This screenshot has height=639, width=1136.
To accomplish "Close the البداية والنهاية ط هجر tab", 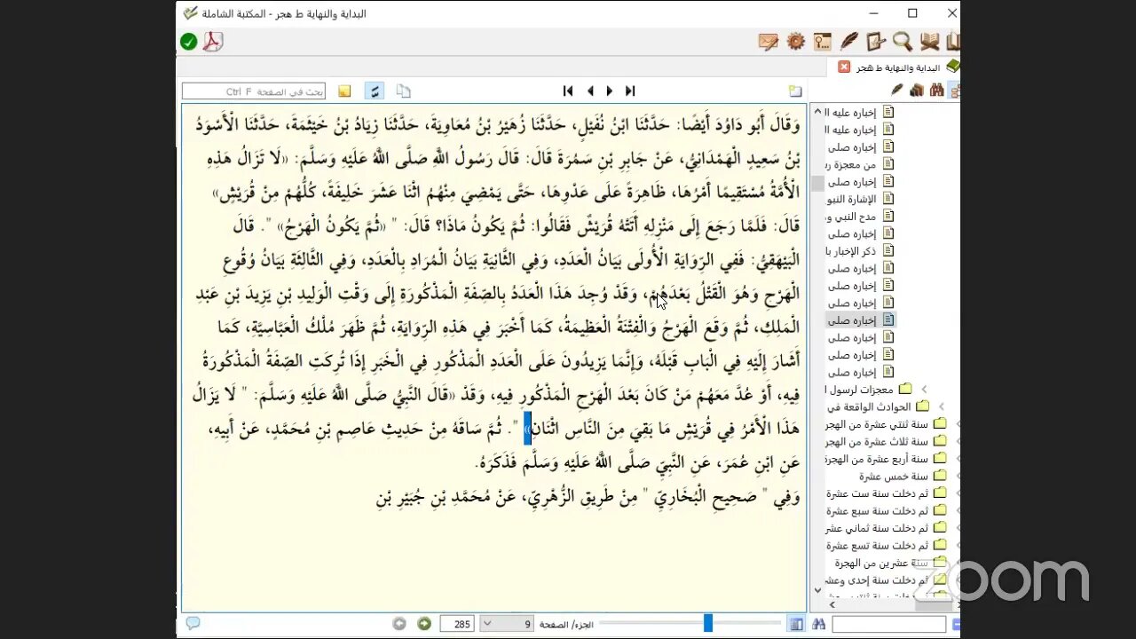I will [844, 67].
